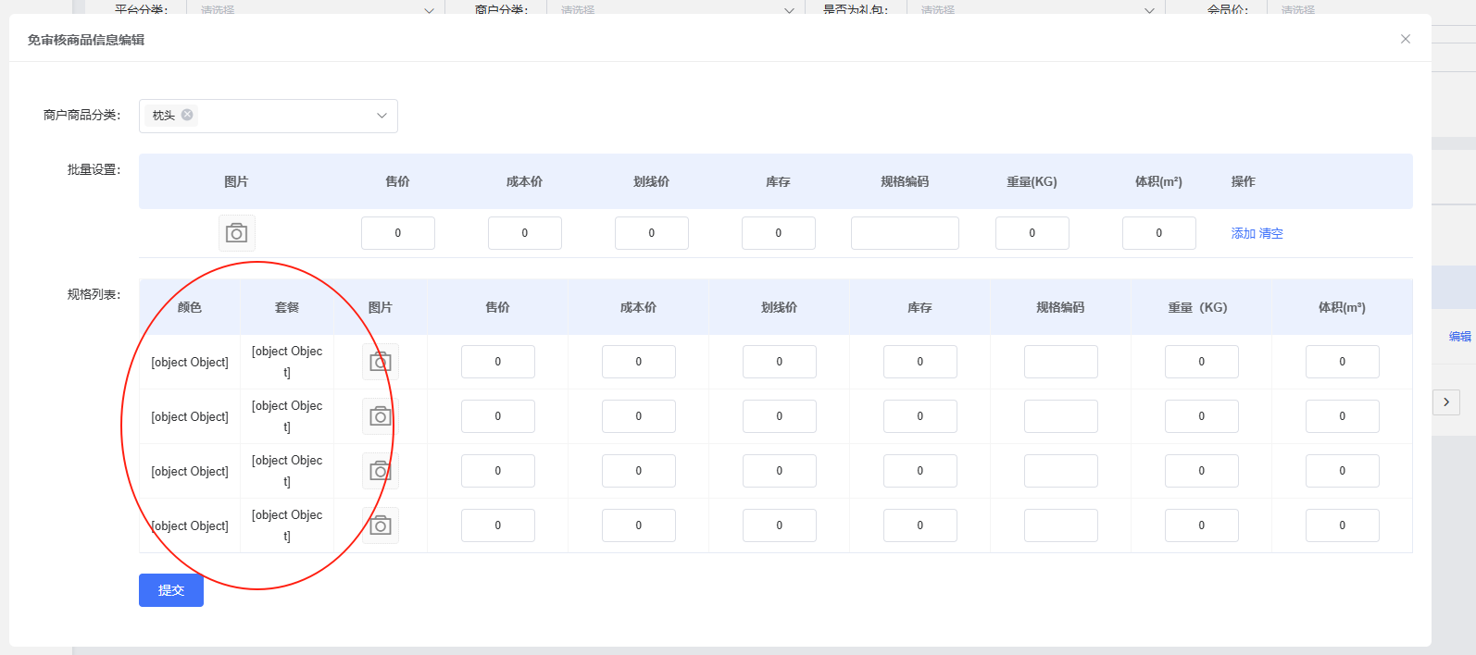Click the 提交 submit button
Image resolution: width=1476 pixels, height=655 pixels.
pyautogui.click(x=171, y=590)
